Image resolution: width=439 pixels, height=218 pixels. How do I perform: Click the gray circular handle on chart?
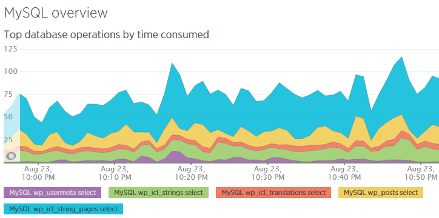11,156
